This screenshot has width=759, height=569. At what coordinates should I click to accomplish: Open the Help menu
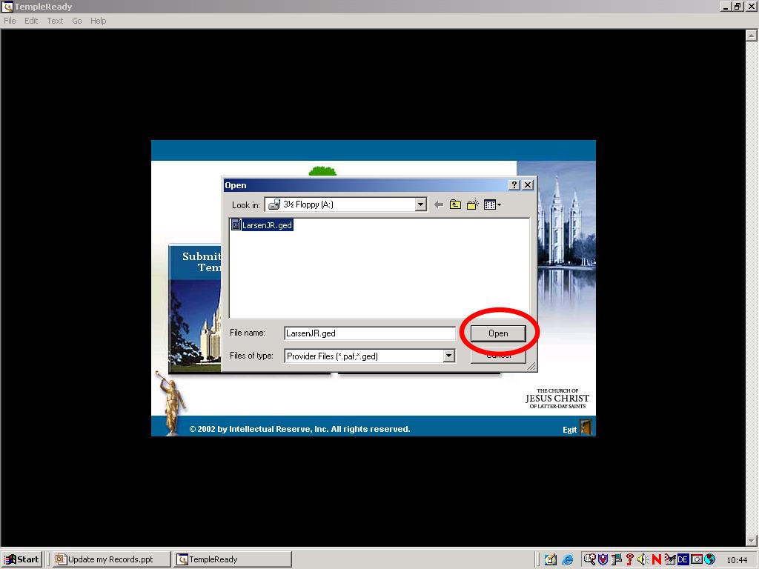pyautogui.click(x=99, y=21)
